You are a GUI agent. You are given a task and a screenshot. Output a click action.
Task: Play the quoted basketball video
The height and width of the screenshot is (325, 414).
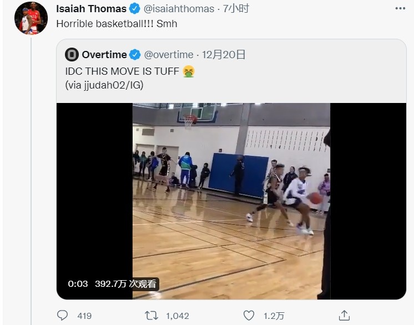tap(231, 201)
